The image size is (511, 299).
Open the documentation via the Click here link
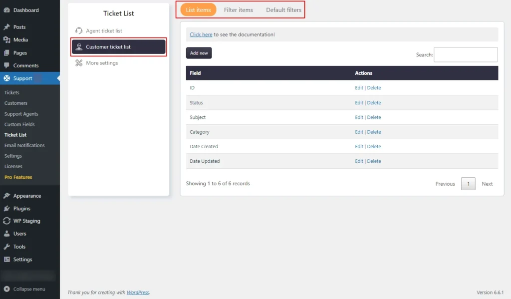[x=200, y=34]
